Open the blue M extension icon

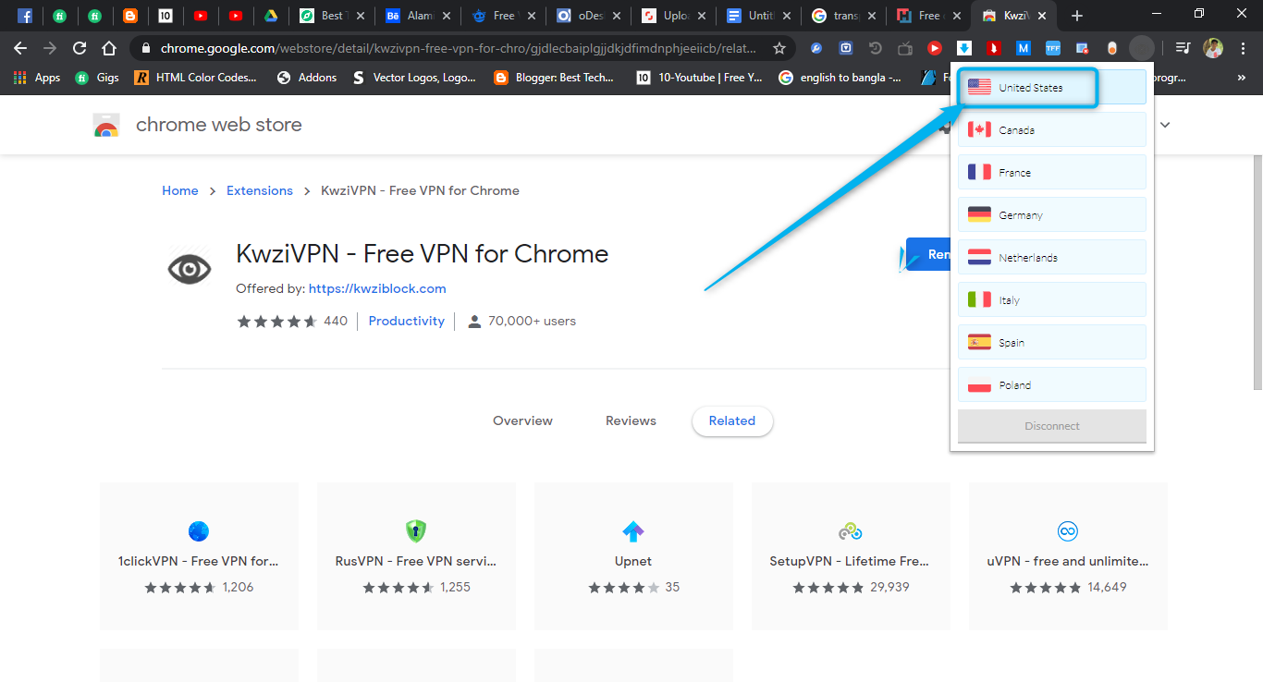pyautogui.click(x=1024, y=48)
